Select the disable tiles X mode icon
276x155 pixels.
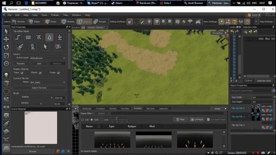58,47
